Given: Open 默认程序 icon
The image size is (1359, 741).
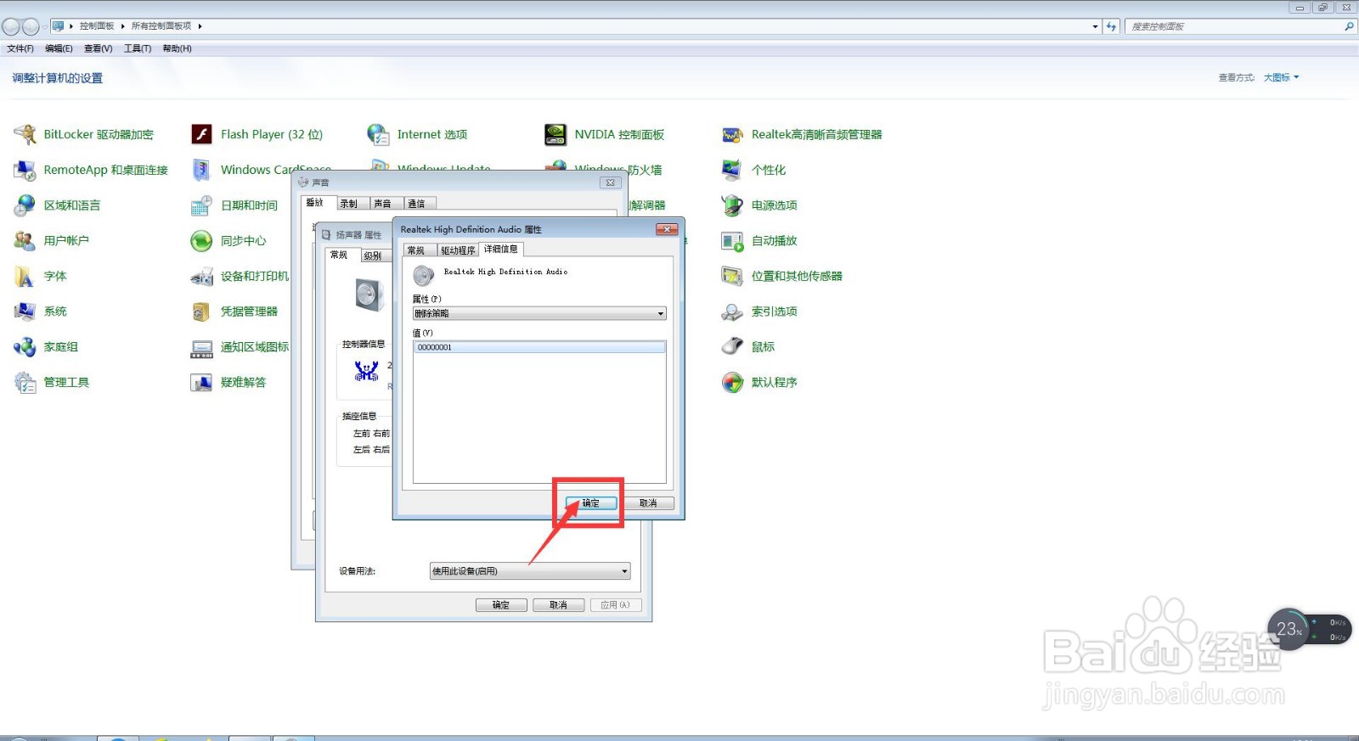Looking at the screenshot, I should pos(732,383).
